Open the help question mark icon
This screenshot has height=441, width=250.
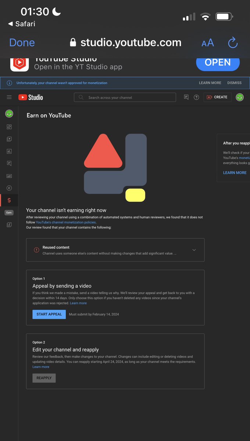point(196,97)
